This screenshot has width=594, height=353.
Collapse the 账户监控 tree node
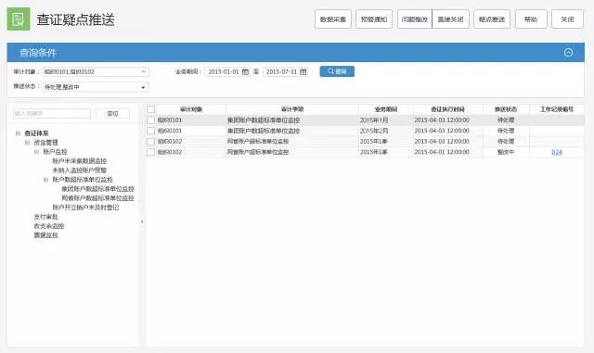click(36, 152)
